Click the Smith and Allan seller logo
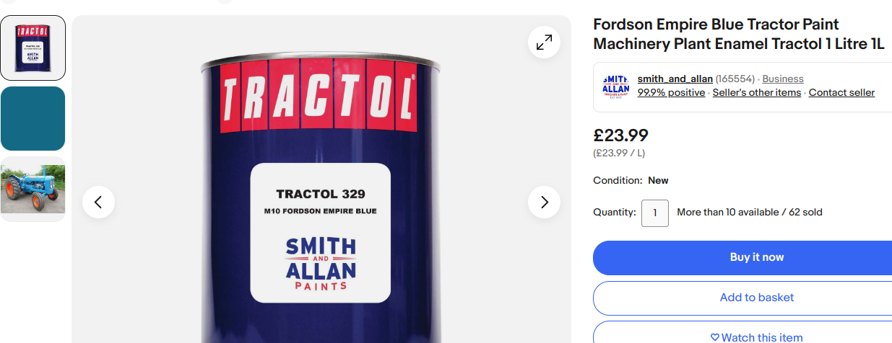 [615, 87]
